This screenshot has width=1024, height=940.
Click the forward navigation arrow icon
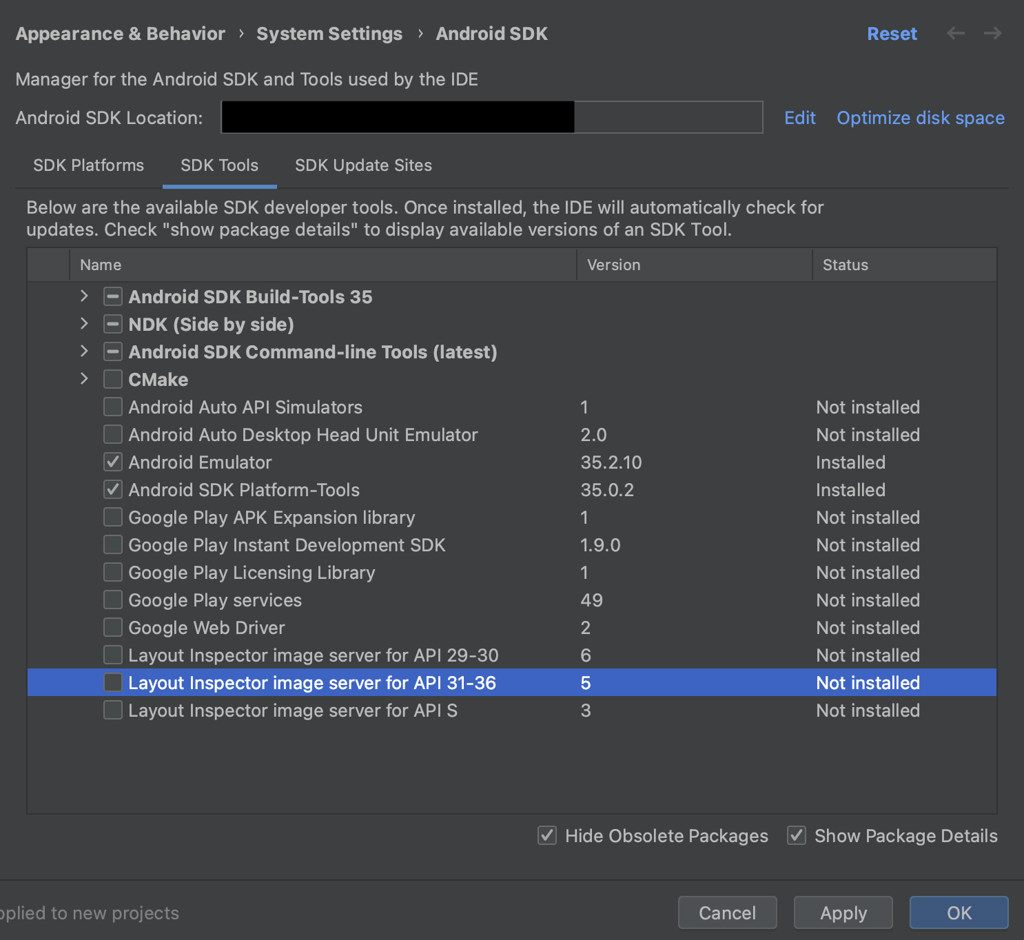992,33
